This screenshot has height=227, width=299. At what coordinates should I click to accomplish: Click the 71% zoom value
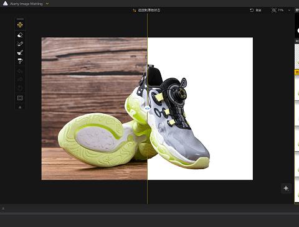[281, 10]
